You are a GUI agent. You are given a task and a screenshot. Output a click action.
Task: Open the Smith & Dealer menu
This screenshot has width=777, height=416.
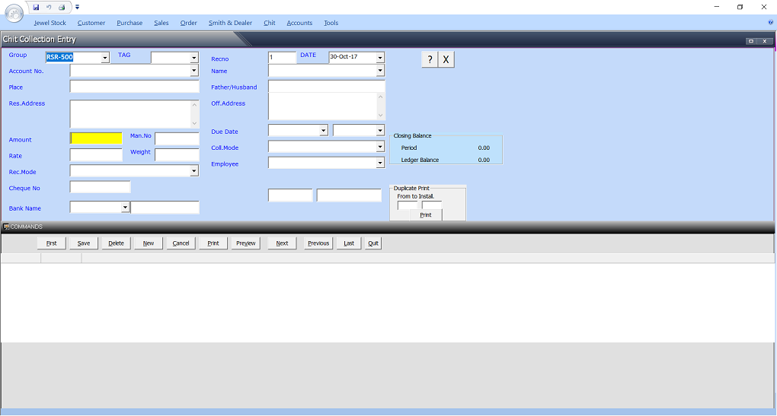[230, 23]
